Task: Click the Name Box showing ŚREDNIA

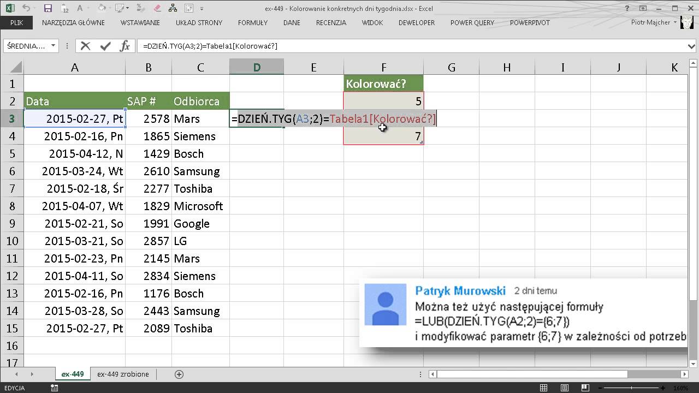Action: click(26, 46)
